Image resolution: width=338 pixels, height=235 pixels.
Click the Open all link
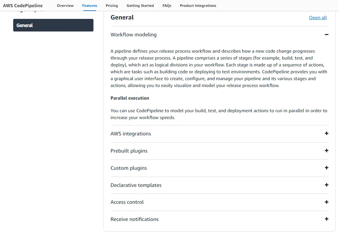coord(318,18)
